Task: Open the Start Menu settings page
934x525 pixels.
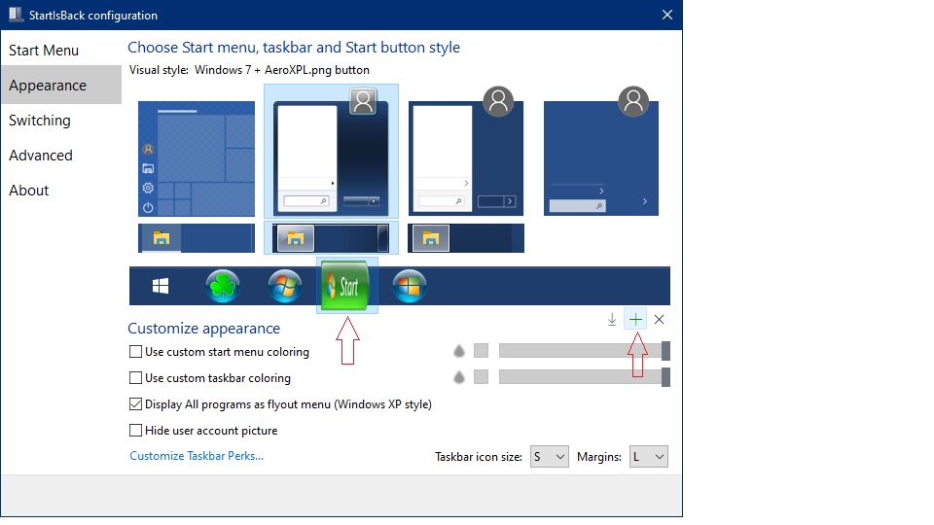Action: point(60,51)
